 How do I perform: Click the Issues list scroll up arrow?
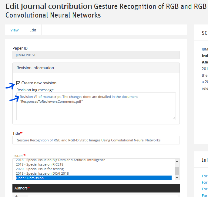(x=177, y=161)
